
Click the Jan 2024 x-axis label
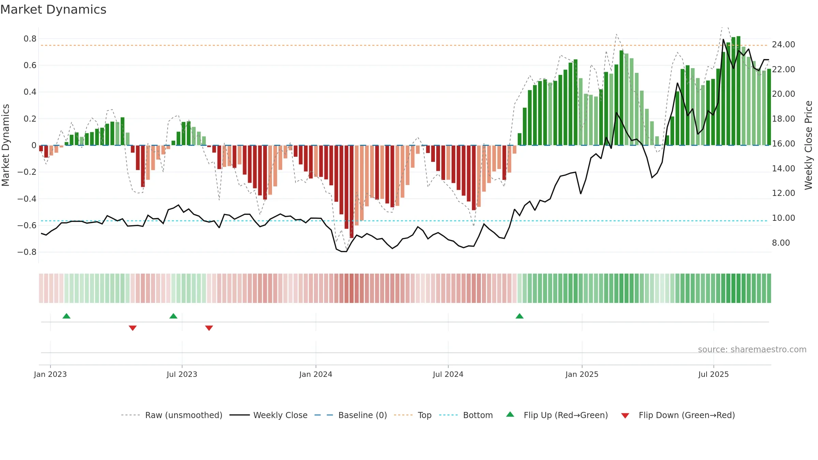316,374
